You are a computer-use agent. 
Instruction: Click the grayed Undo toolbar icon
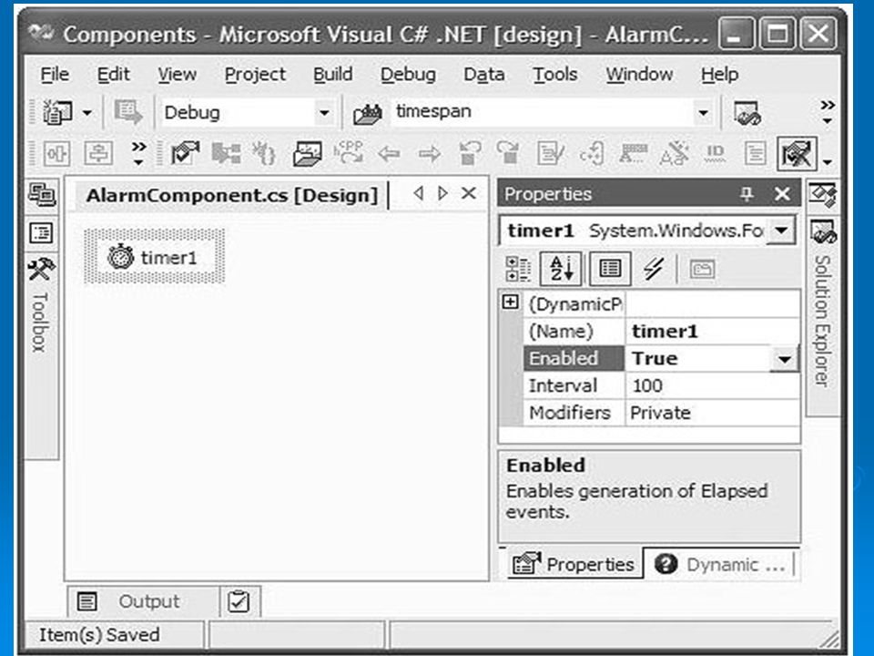click(x=470, y=153)
